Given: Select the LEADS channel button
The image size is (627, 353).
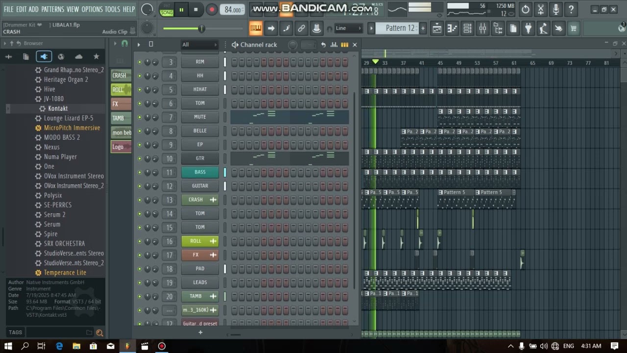Looking at the screenshot, I should coord(200,282).
